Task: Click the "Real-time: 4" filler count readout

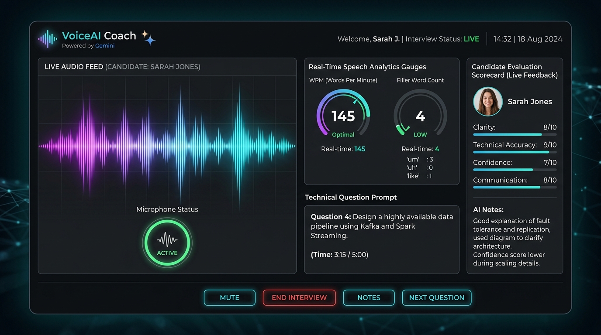Action: point(420,149)
